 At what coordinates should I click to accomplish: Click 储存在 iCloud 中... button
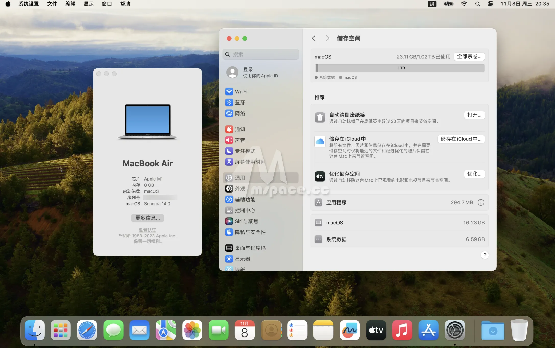(461, 139)
